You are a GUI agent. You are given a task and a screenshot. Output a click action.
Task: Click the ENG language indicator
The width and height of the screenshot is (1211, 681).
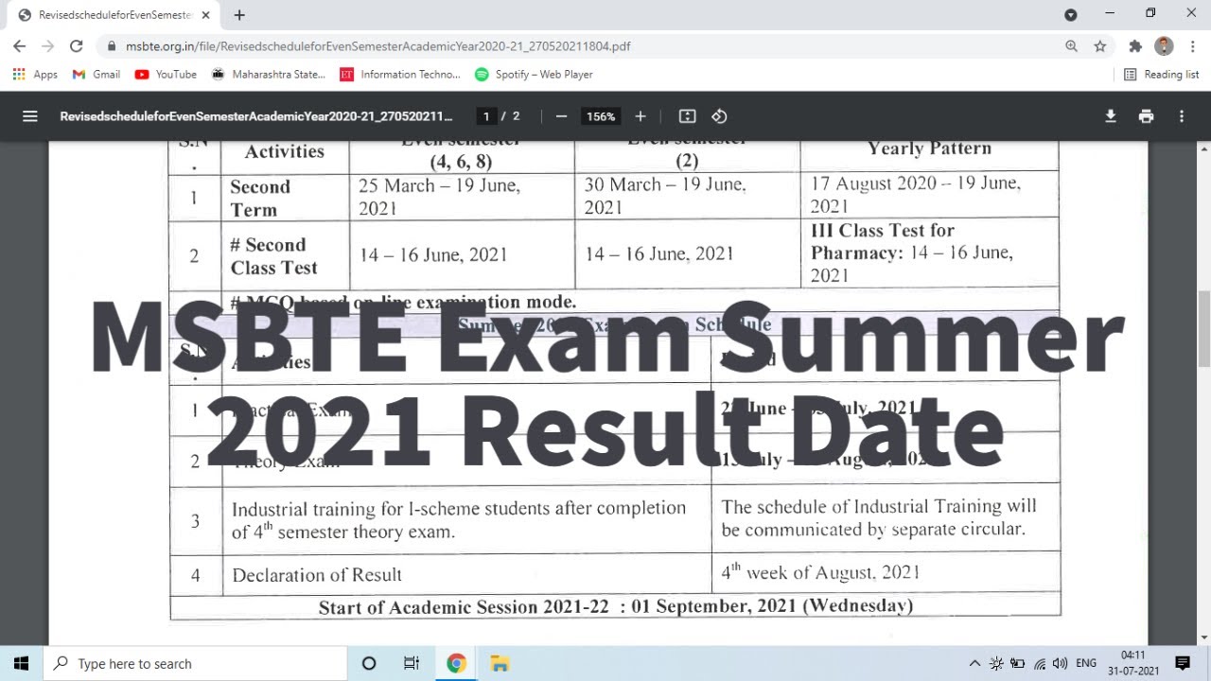tap(1086, 663)
